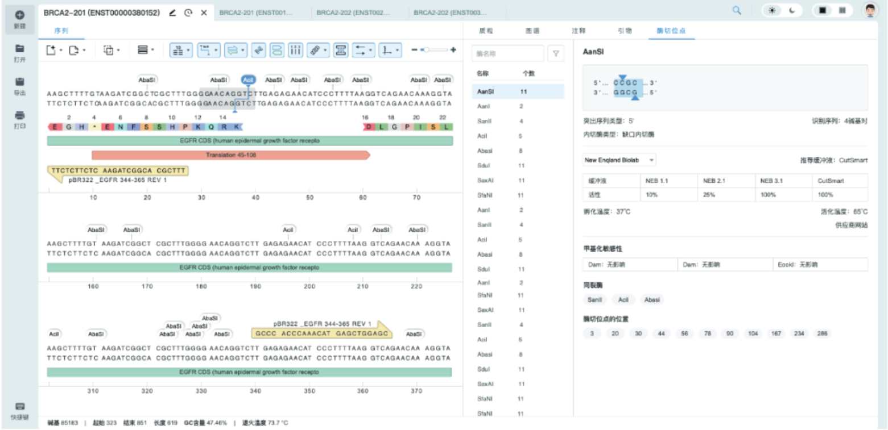Switch to the 注释 tab

(x=579, y=31)
